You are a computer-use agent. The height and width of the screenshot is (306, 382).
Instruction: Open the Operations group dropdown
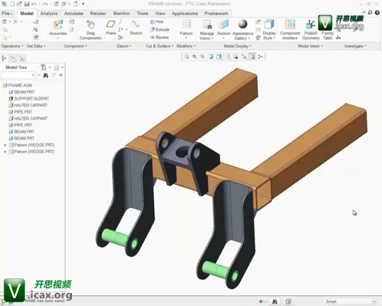tap(12, 46)
